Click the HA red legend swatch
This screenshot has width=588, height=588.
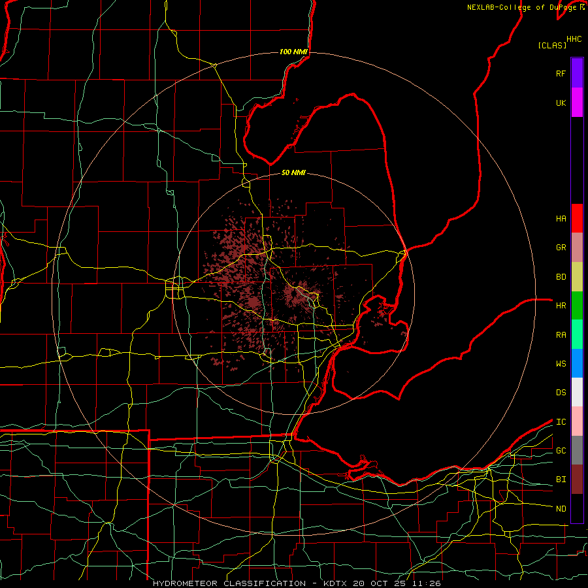[577, 218]
